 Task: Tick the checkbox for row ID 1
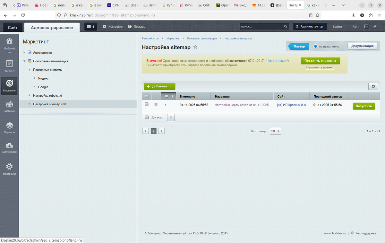[x=147, y=104]
